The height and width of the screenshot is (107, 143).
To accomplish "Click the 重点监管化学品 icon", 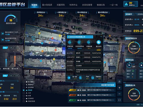I will click(3, 40).
